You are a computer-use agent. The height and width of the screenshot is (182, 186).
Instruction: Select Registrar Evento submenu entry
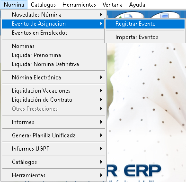click(x=145, y=24)
